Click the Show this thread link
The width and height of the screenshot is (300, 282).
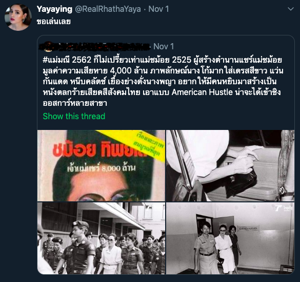tap(74, 116)
